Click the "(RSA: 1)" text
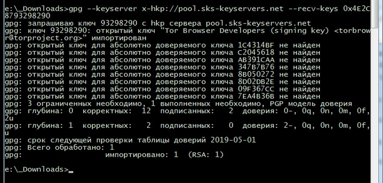This screenshot has height=183, width=383. click(x=206, y=155)
